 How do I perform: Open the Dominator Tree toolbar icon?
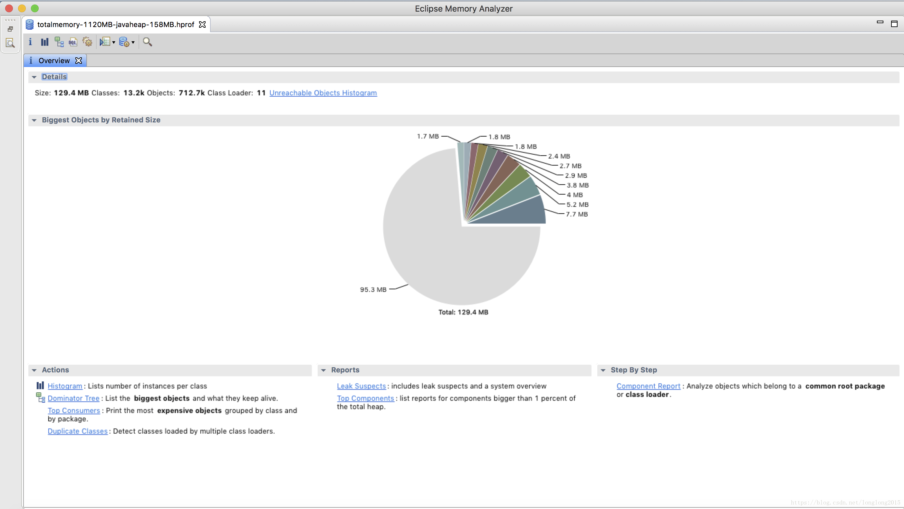click(x=59, y=42)
